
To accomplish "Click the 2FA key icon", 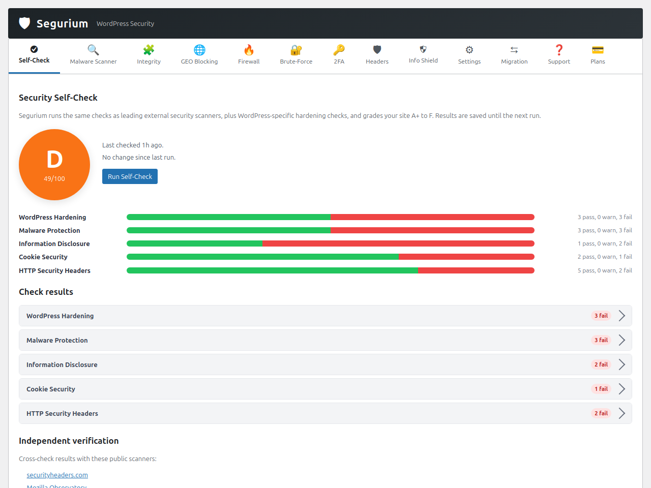I will 339,50.
